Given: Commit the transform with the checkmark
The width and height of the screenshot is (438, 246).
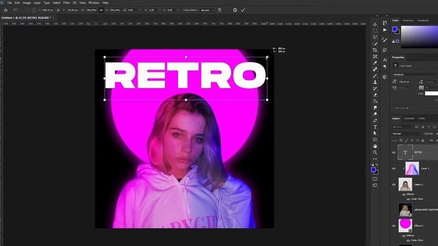Looking at the screenshot, I should tap(243, 10).
